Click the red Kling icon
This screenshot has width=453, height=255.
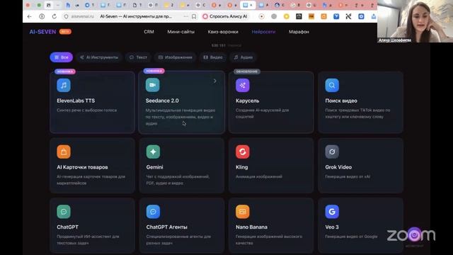tap(242, 152)
